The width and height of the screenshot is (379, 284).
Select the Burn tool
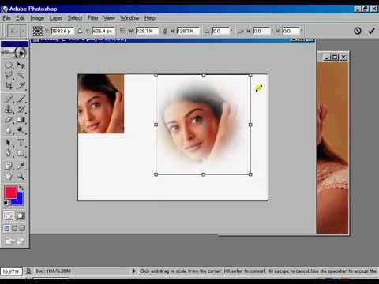pyautogui.click(x=21, y=130)
